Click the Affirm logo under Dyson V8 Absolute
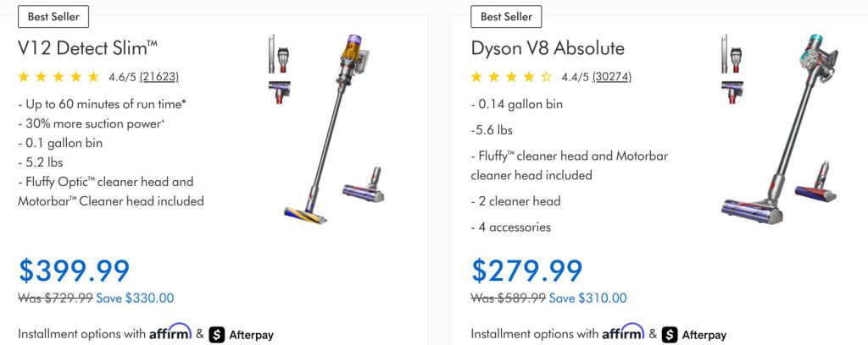Screen dimensions: 868x345 click(x=624, y=332)
